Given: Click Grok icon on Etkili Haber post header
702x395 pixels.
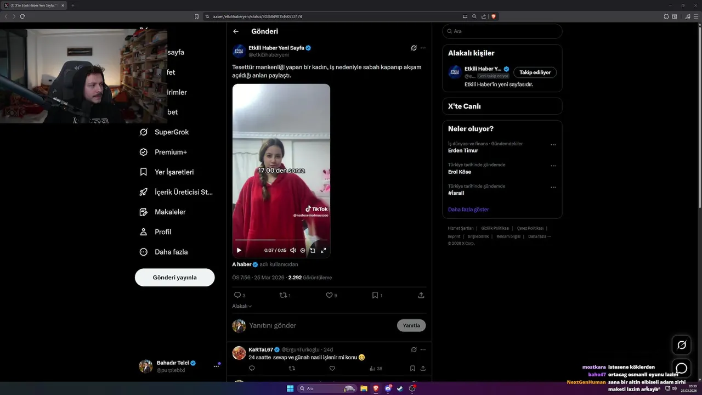Looking at the screenshot, I should 414,48.
